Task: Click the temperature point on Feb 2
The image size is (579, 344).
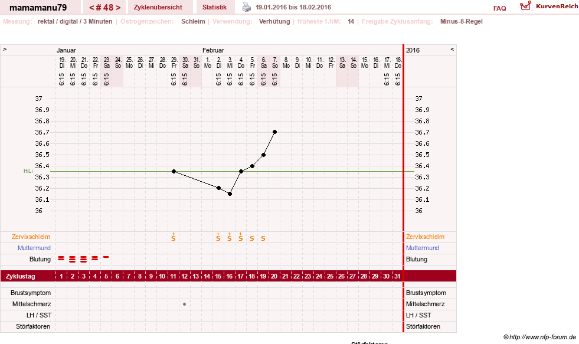Action: 218,188
